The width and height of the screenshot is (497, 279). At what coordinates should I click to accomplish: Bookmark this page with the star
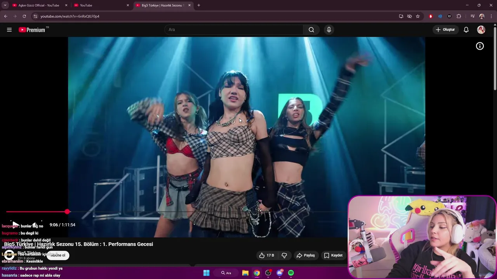tap(418, 16)
